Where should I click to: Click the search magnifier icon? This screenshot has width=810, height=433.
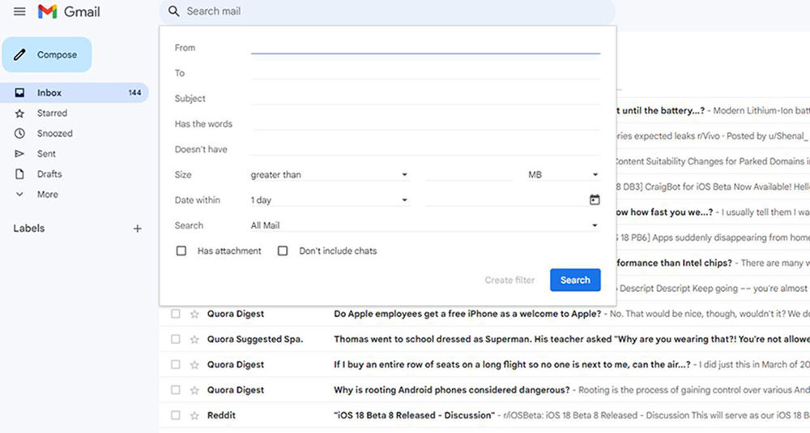tap(173, 11)
